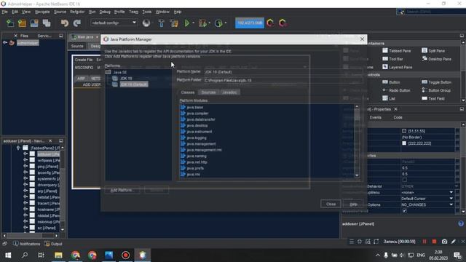
Task: Click Help button in the dialog
Action: click(353, 205)
